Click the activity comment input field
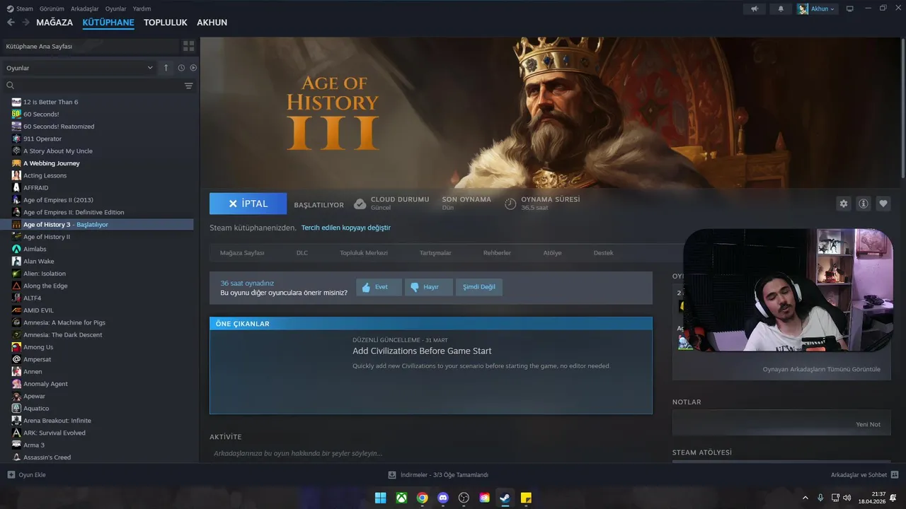The image size is (906, 509). click(431, 453)
